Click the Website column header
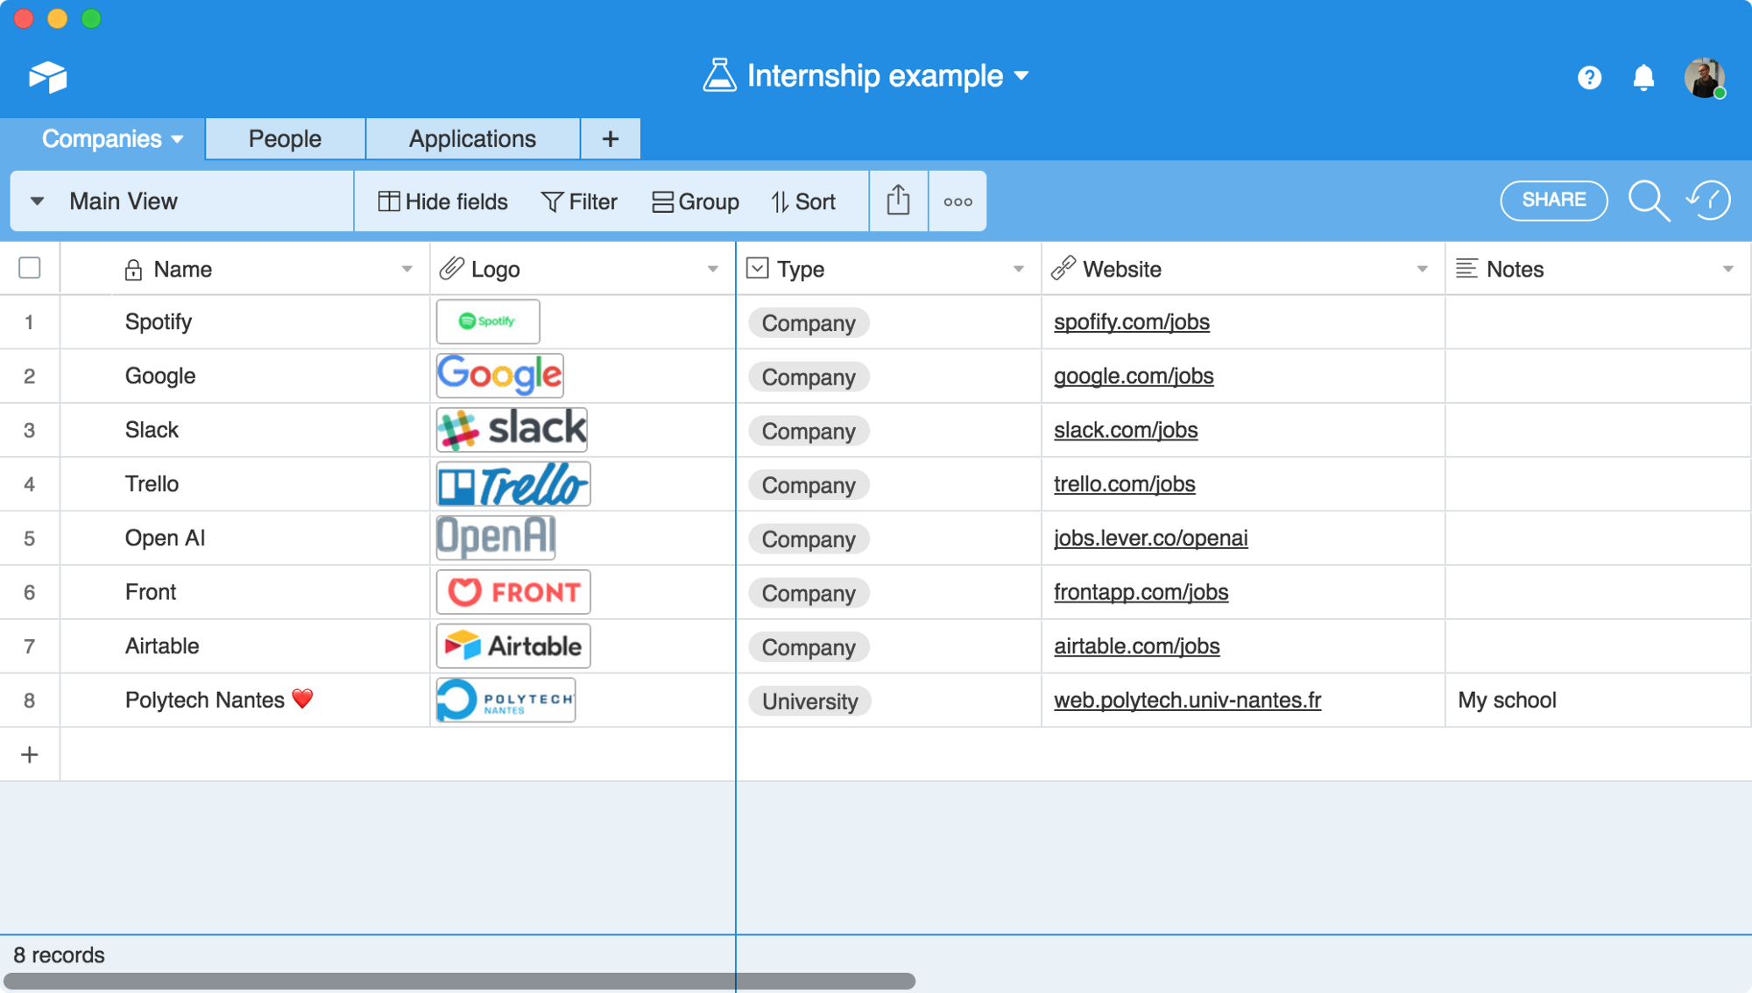Screen dimensions: 1752x993 click(x=1243, y=269)
